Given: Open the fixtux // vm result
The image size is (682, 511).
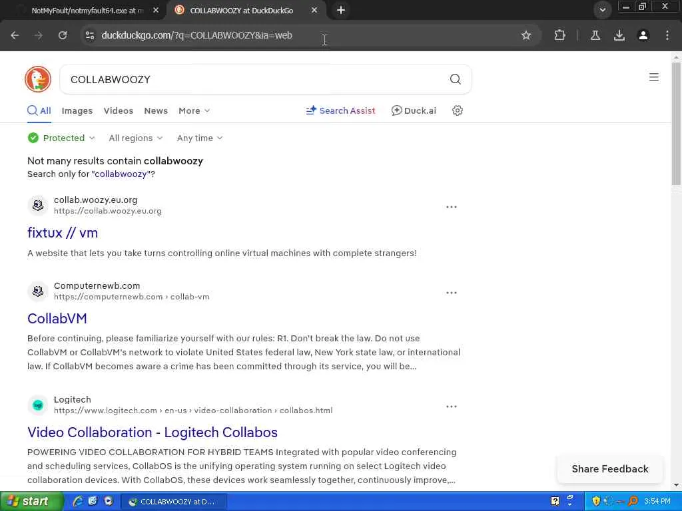Looking at the screenshot, I should point(63,233).
